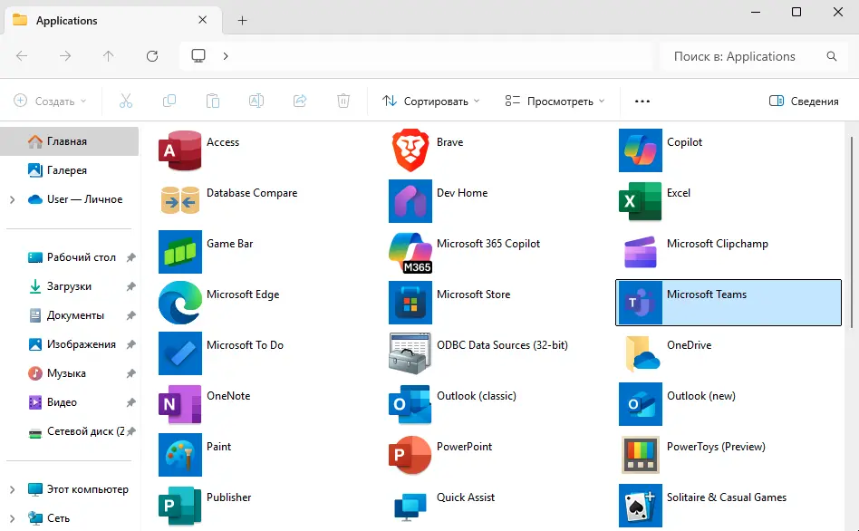Select the Microsoft Edge app icon
This screenshot has width=859, height=531.
pyautogui.click(x=180, y=303)
